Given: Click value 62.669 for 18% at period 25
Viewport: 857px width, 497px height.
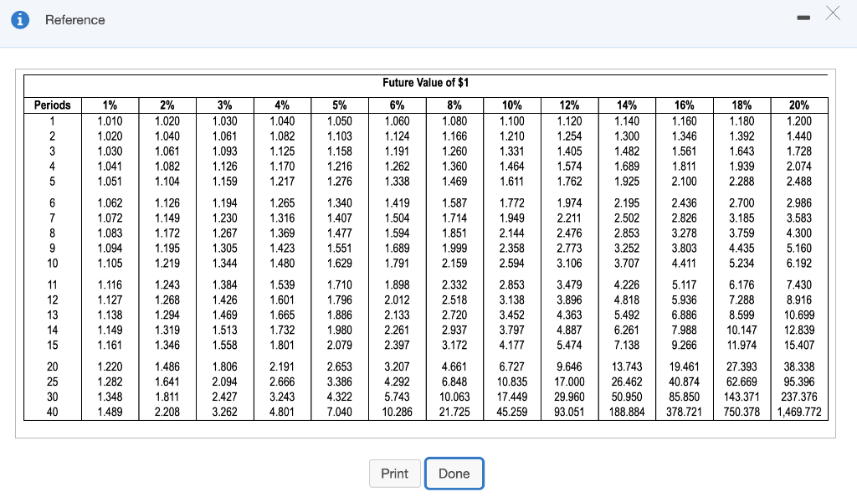Looking at the screenshot, I should click(742, 382).
